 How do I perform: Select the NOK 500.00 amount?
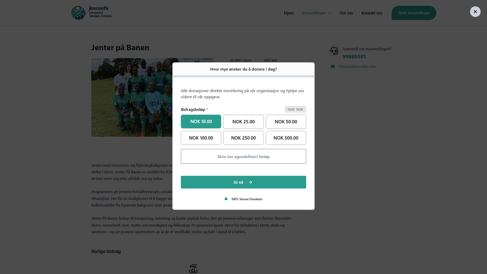[286, 138]
